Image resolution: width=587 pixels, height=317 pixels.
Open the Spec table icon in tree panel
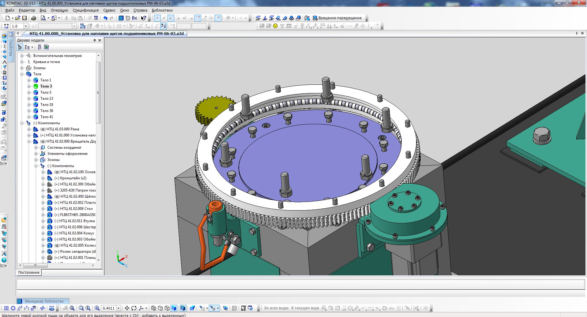(39, 47)
